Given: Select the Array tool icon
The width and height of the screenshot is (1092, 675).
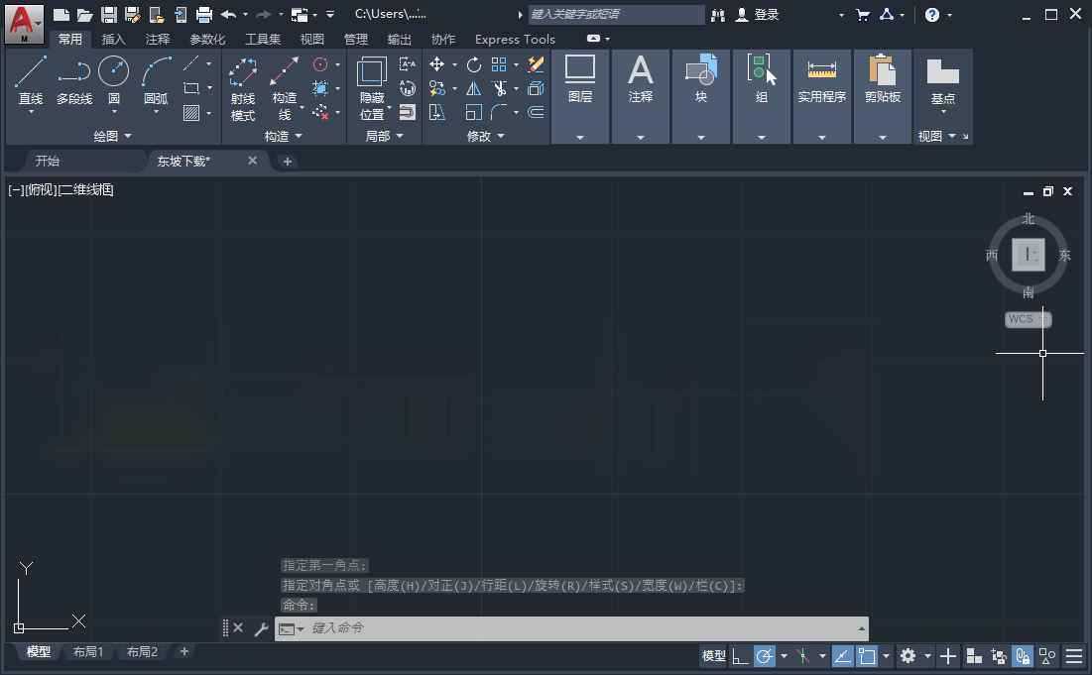Looking at the screenshot, I should 499,64.
